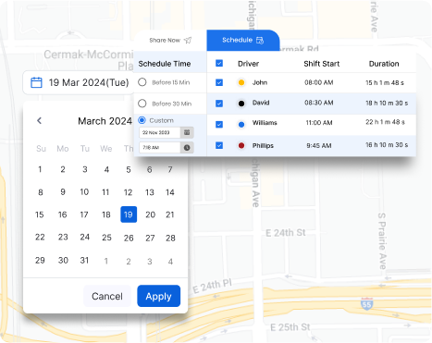Click the E 24th St map label
This screenshot has width=432, height=343.
(286, 233)
